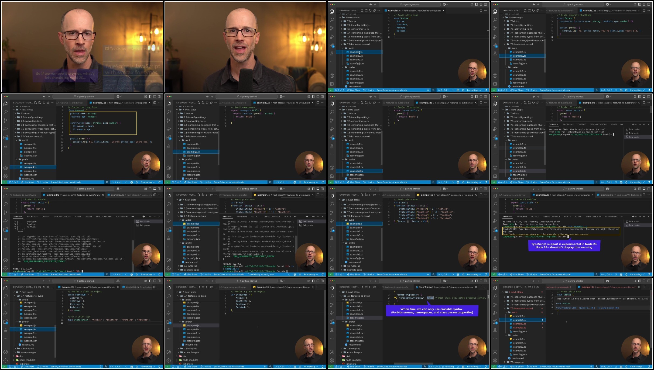Open video frame with TypeScript caption overlay on speaker
Screen dimensions: 654x370
click(x=82, y=47)
